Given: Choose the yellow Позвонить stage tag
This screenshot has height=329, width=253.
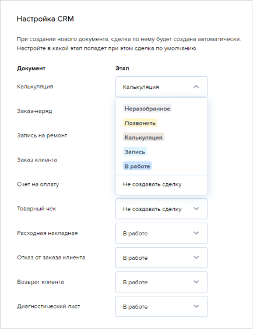Looking at the screenshot, I should 140,123.
